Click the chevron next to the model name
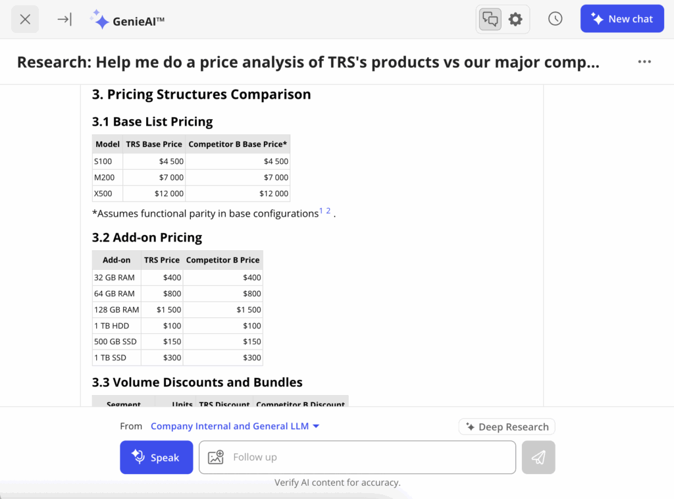 click(x=316, y=426)
